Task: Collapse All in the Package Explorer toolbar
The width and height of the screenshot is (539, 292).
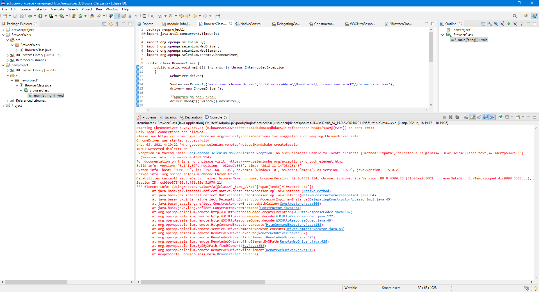Action: click(104, 24)
